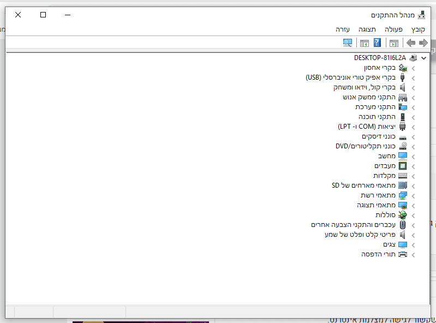Viewport: 436px width, 323px height.
Task: Click the בקרי קול, וידאו ומשחק speaker icon
Action: [x=402, y=87]
